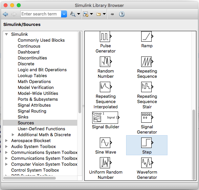Select the Discrete library
Image resolution: width=199 pixels, height=190 pixels.
pos(26,64)
